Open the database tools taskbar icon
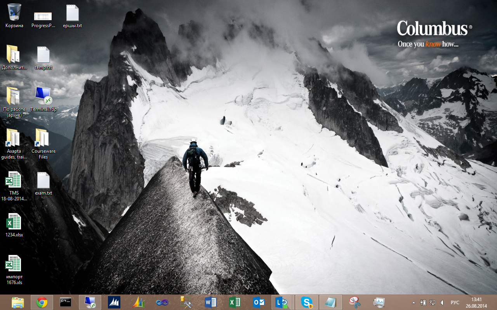This screenshot has height=310, width=497. coord(186,302)
